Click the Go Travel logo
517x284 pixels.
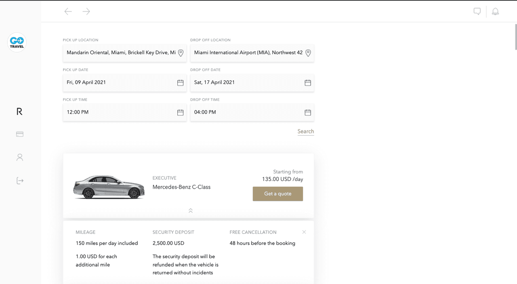click(17, 42)
